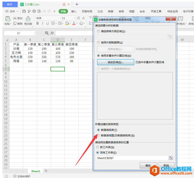This screenshot has width=194, height=178.
Task: Click 取消 to cancel dialog
Action: pyautogui.click(x=166, y=165)
